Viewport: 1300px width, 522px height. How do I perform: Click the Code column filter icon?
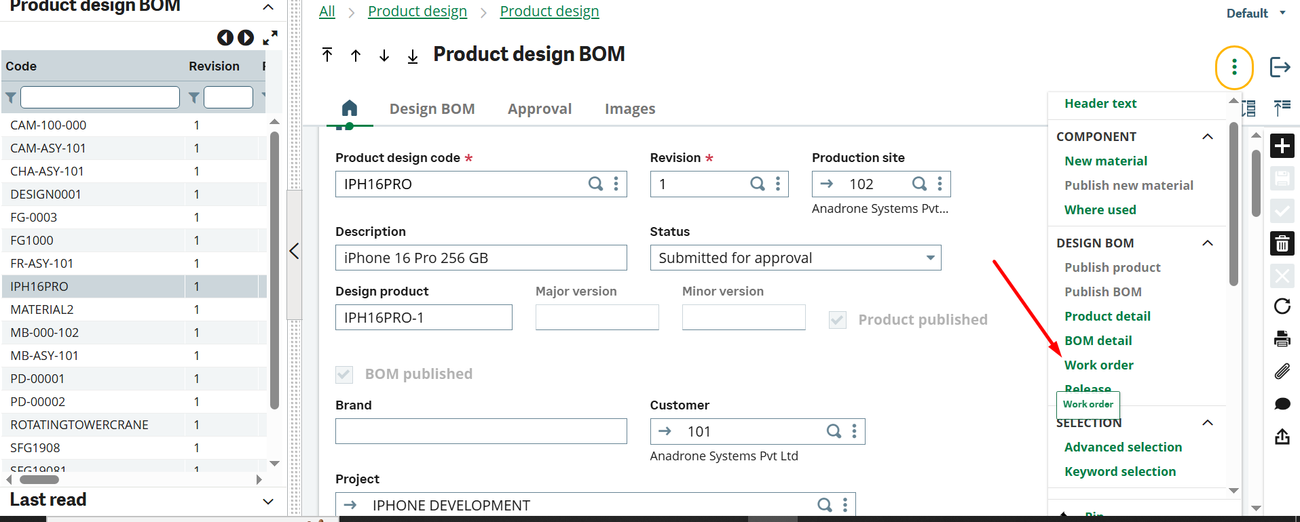tap(11, 98)
